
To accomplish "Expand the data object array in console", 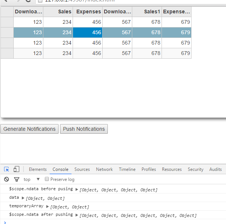I will click(23, 198).
